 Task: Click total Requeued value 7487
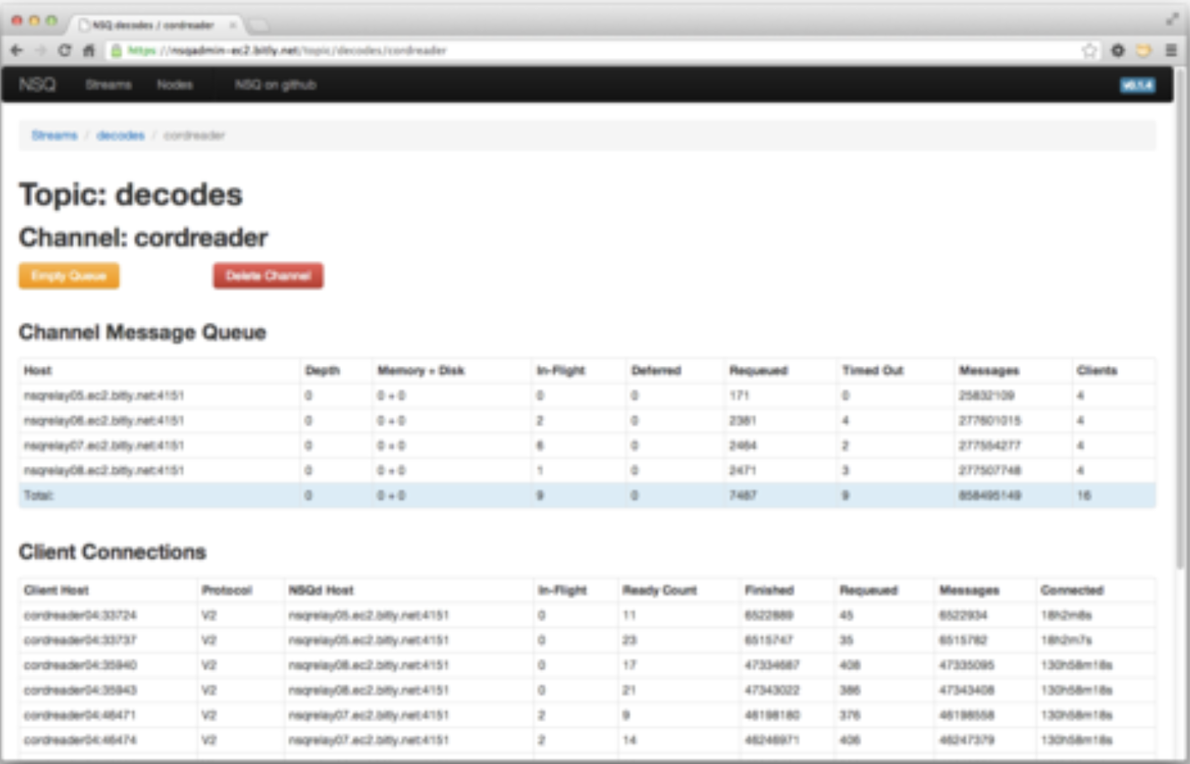pyautogui.click(x=742, y=496)
